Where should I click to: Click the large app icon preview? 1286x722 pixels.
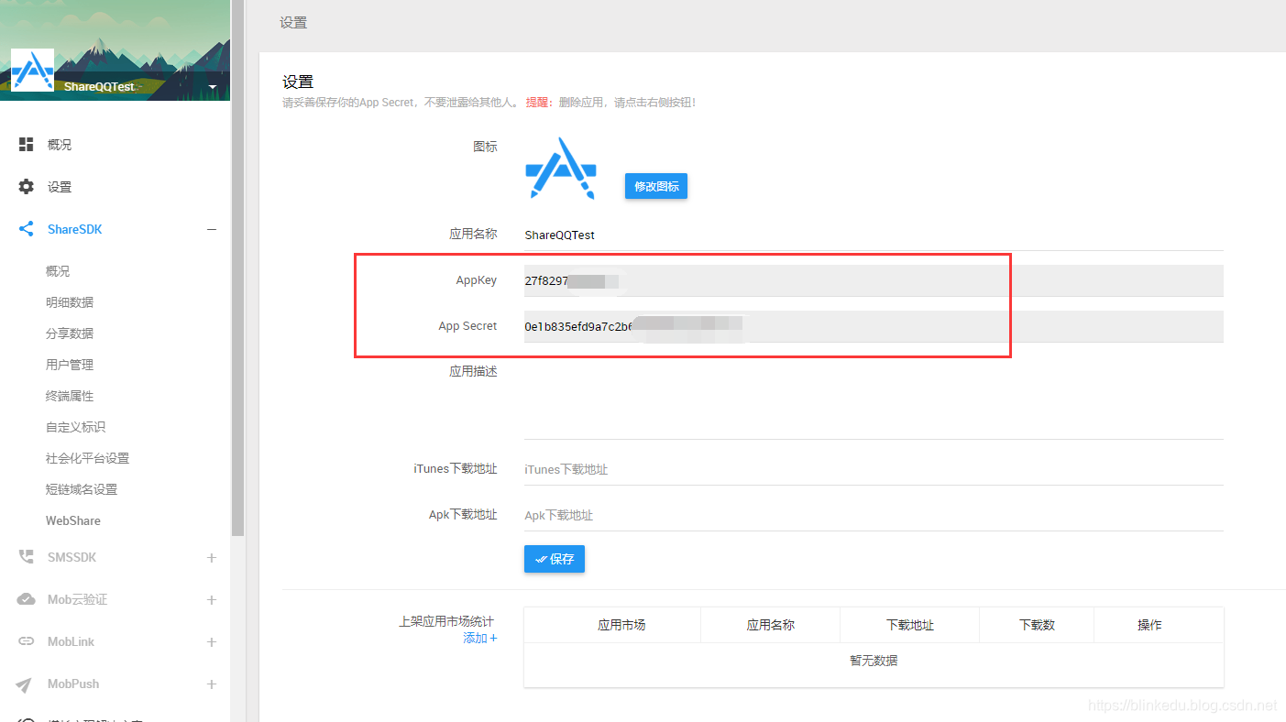(561, 168)
